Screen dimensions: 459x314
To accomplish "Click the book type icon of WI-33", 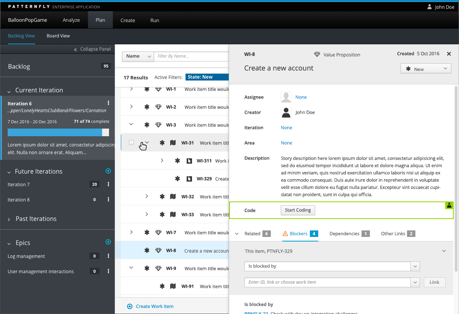I will pyautogui.click(x=173, y=214).
